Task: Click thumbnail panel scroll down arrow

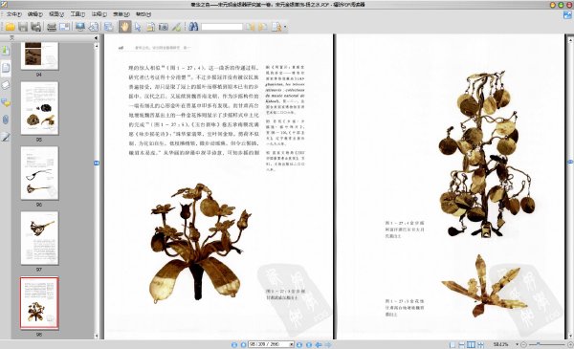Action: (x=97, y=336)
